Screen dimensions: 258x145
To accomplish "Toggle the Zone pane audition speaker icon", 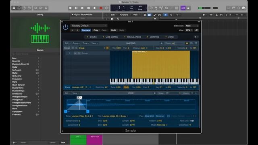I will point(155,93).
